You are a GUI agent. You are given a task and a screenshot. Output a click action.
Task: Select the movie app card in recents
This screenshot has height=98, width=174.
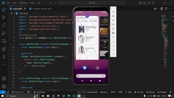coord(104,38)
